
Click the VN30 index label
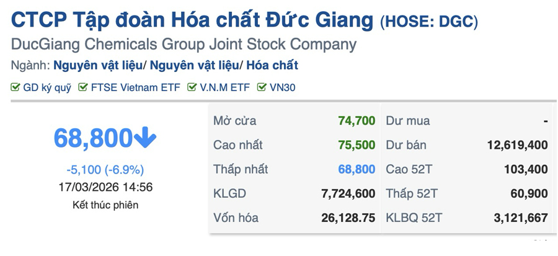(x=283, y=87)
